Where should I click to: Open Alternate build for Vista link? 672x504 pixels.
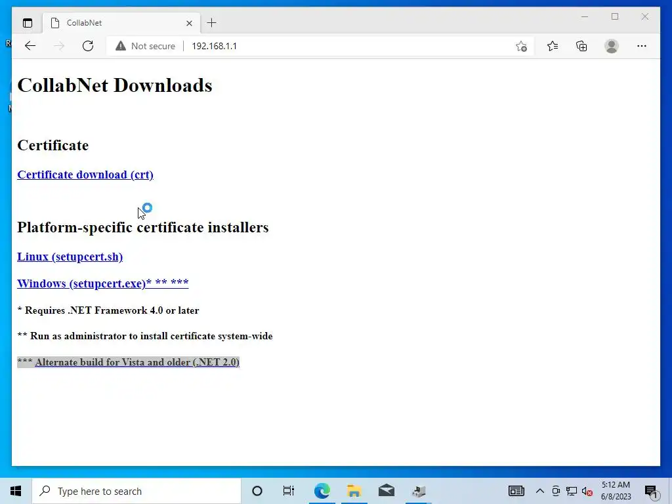pos(137,362)
